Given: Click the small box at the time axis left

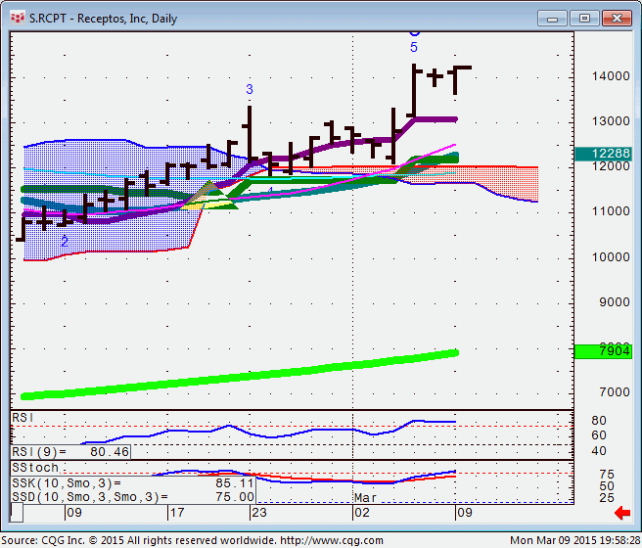Looking at the screenshot, I should (17, 513).
